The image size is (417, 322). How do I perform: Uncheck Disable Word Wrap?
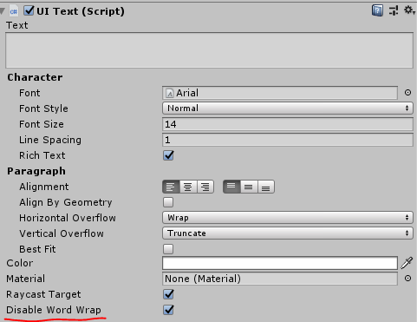[168, 310]
